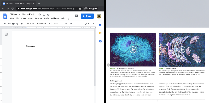
Task: Go forward in Chrome
Action: point(8,9)
